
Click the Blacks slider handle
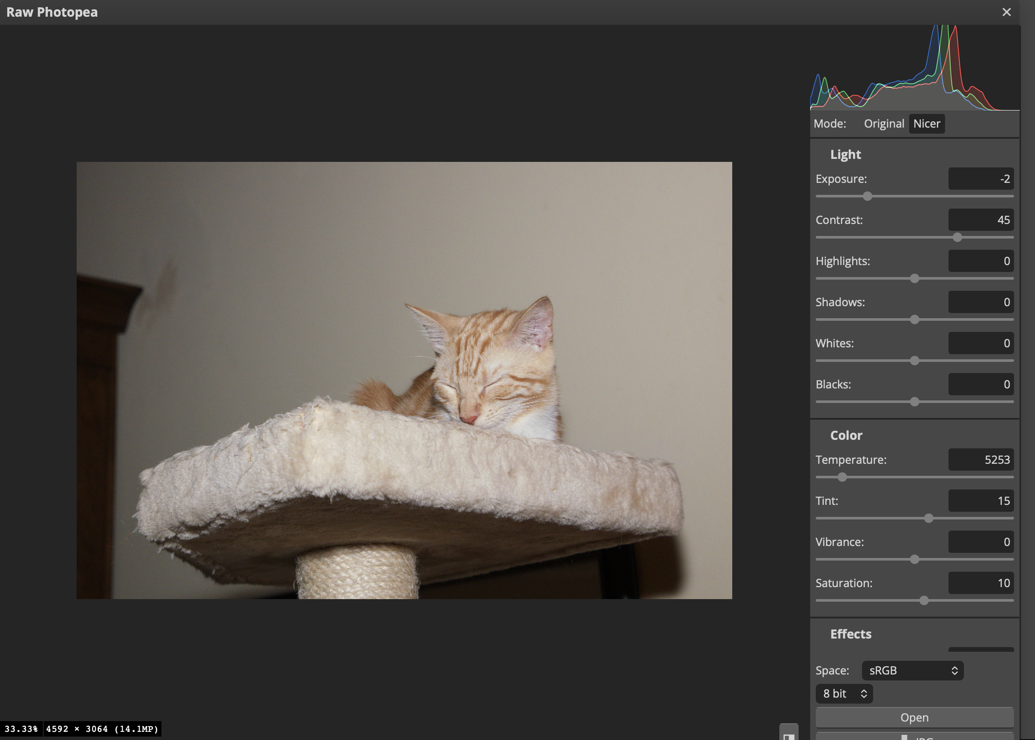(914, 402)
